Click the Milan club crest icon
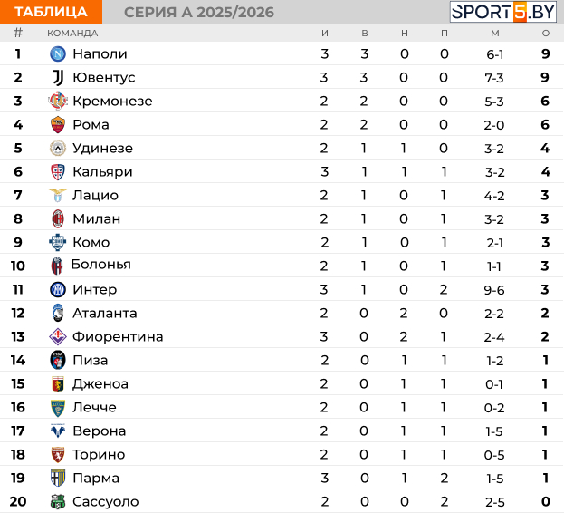564x513 pixels. (x=58, y=218)
